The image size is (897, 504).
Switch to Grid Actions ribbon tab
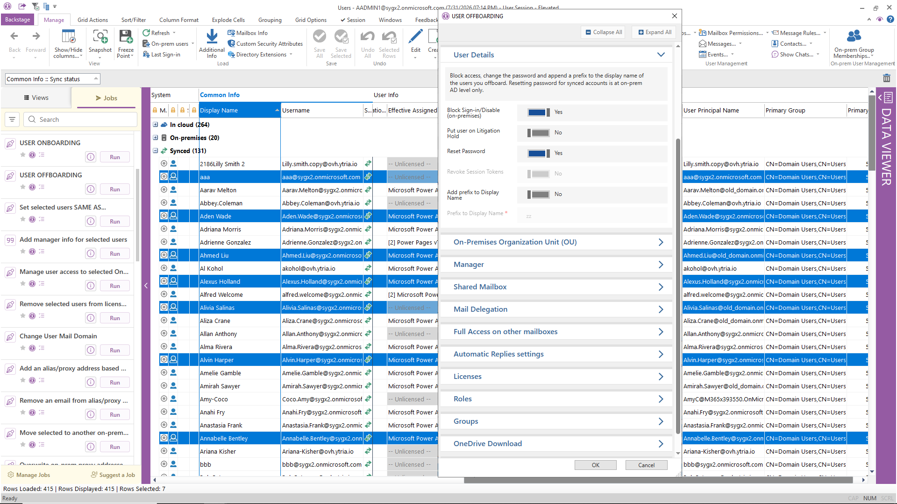coord(93,20)
